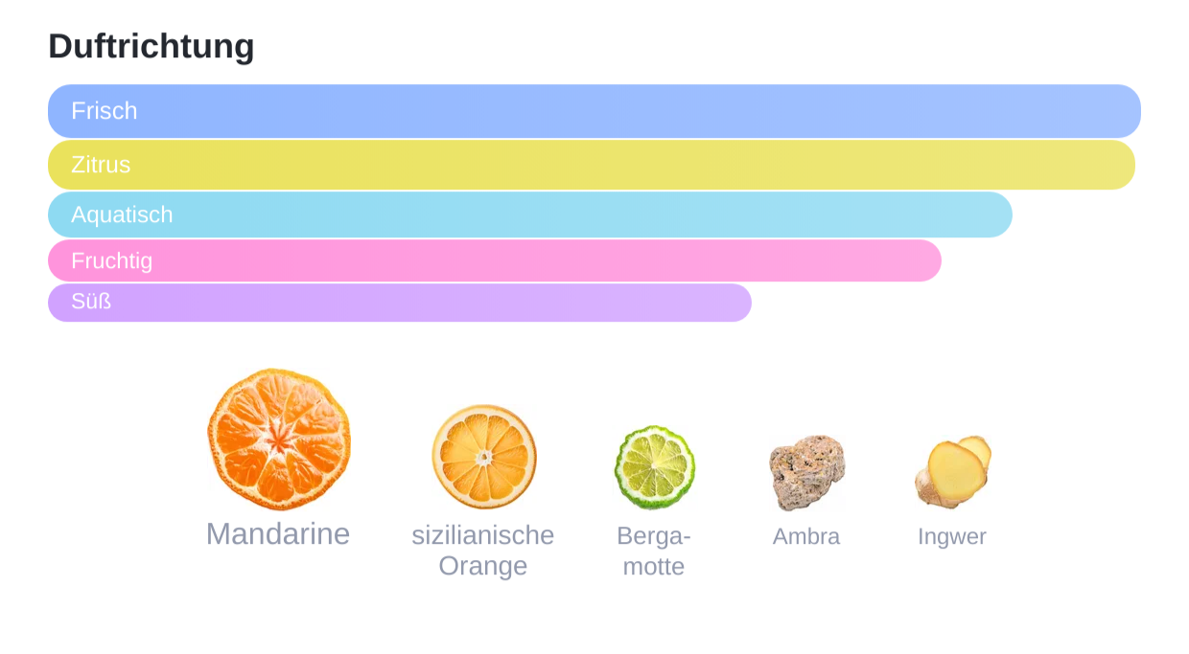The height and width of the screenshot is (654, 1189).
Task: Click the Frisch label text
Action: [x=105, y=111]
